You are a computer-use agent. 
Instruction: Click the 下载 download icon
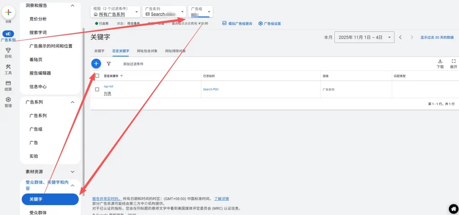[x=440, y=61]
